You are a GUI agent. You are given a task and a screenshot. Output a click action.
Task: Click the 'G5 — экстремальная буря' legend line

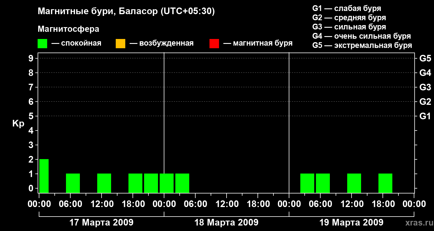tap(362, 45)
